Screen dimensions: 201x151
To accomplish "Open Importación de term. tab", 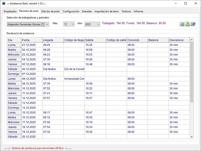I will pos(107,11).
